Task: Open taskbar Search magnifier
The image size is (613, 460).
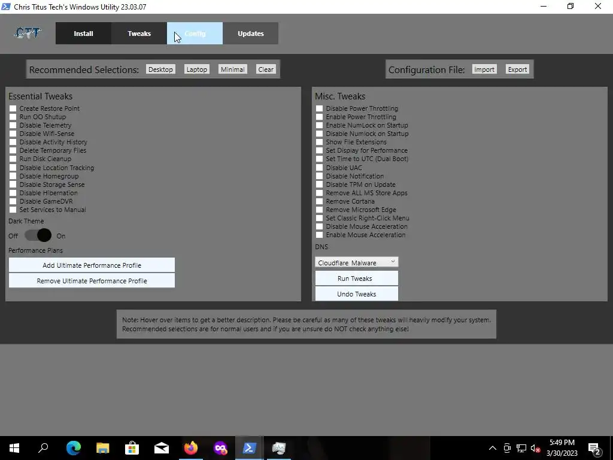Action: coord(43,447)
